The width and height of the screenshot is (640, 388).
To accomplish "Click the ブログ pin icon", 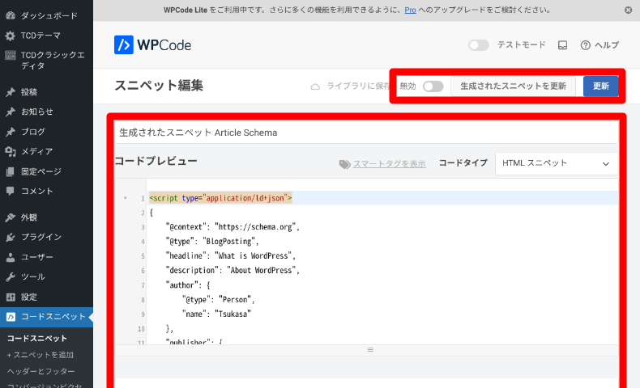I will [11, 132].
